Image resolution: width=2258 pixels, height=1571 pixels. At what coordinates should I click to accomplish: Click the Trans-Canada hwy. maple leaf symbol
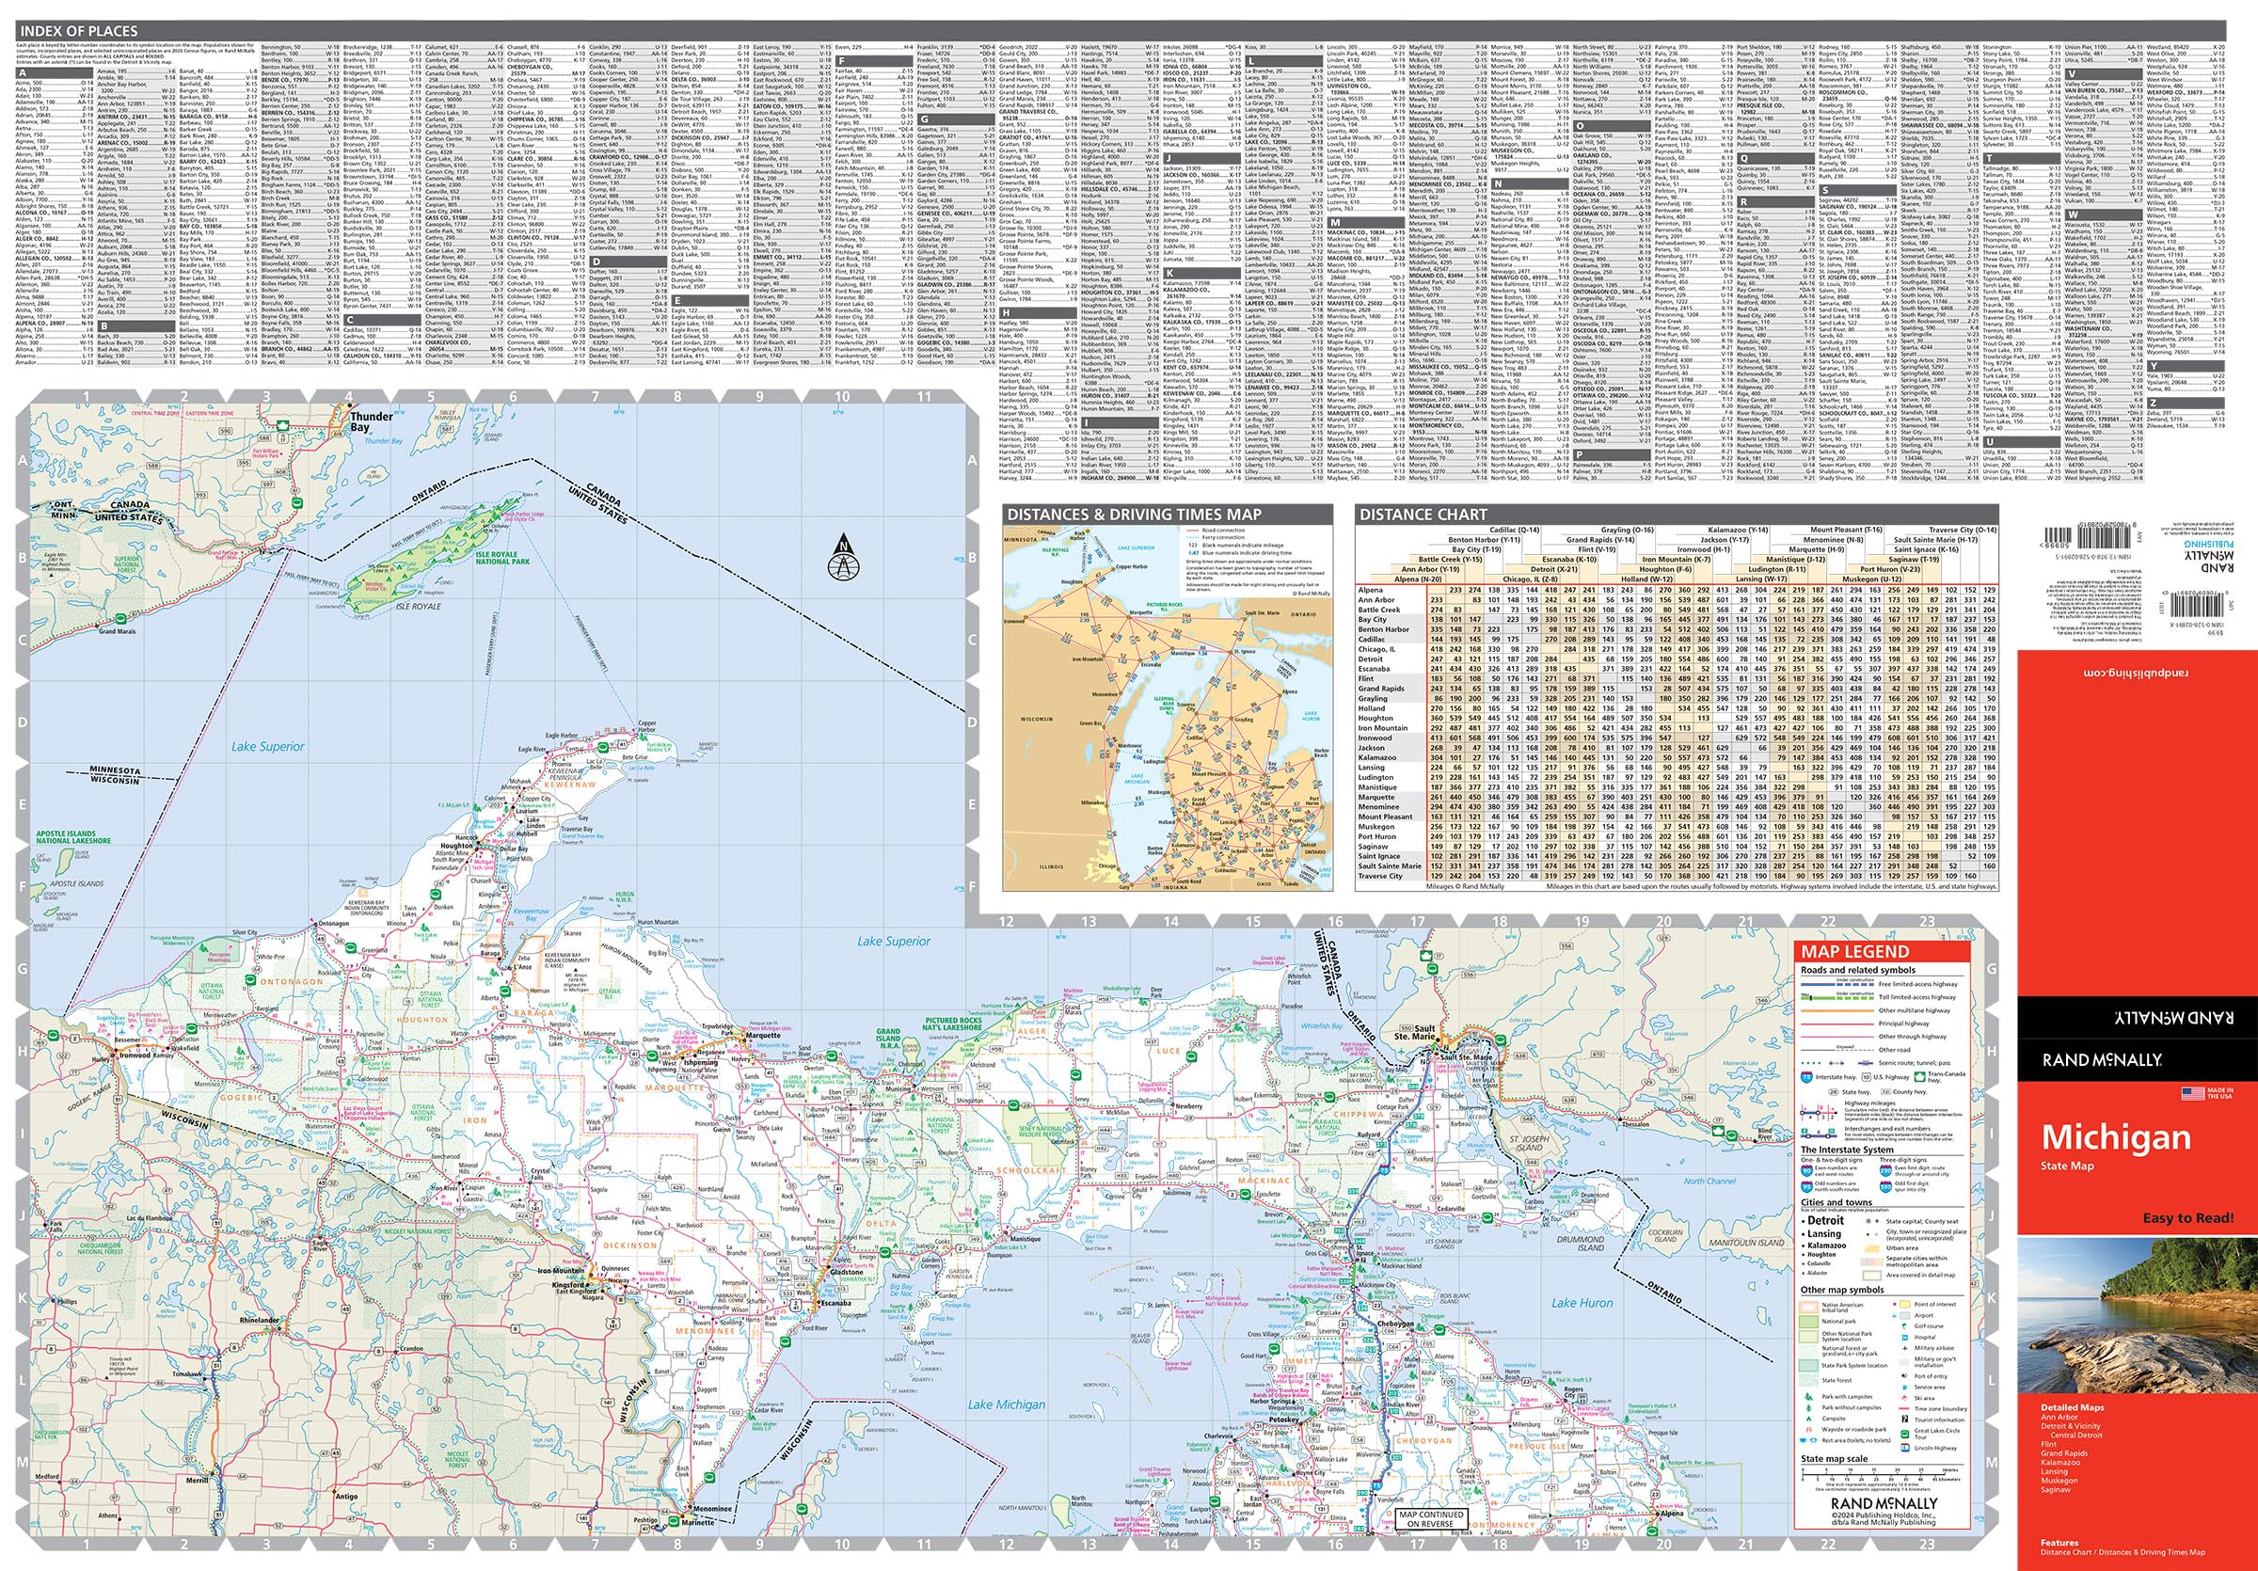click(1919, 1077)
